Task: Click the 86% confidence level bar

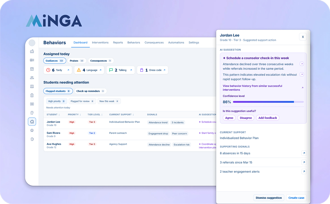Action: (268, 102)
